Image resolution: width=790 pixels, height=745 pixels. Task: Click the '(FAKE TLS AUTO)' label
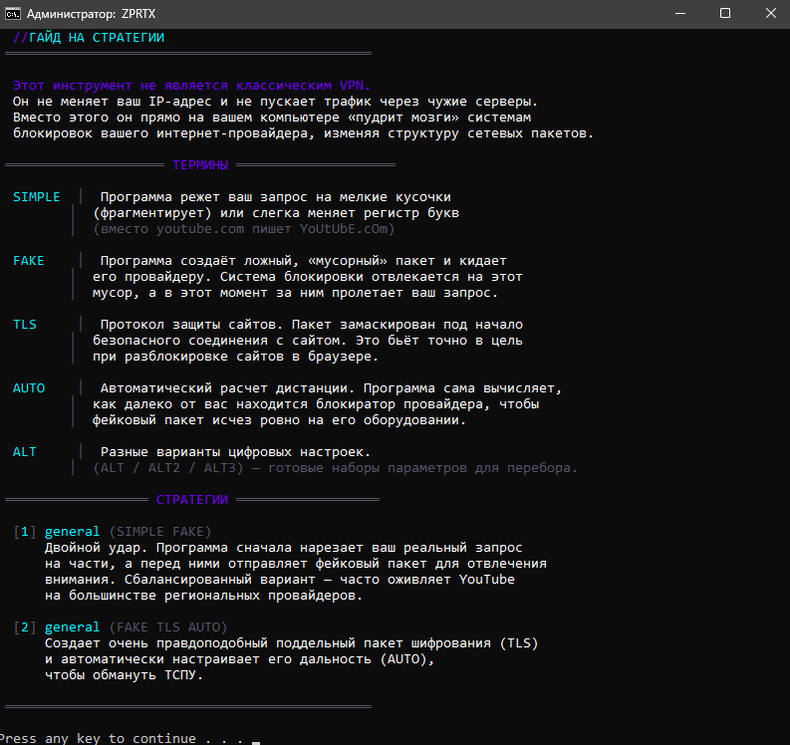(x=168, y=627)
